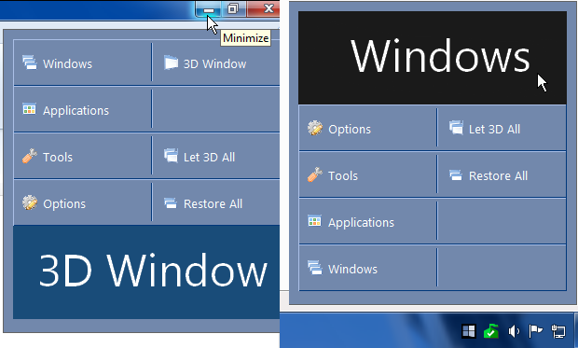
Task: Select the Tools screwdriver icon in right panel
Action: coord(315,174)
